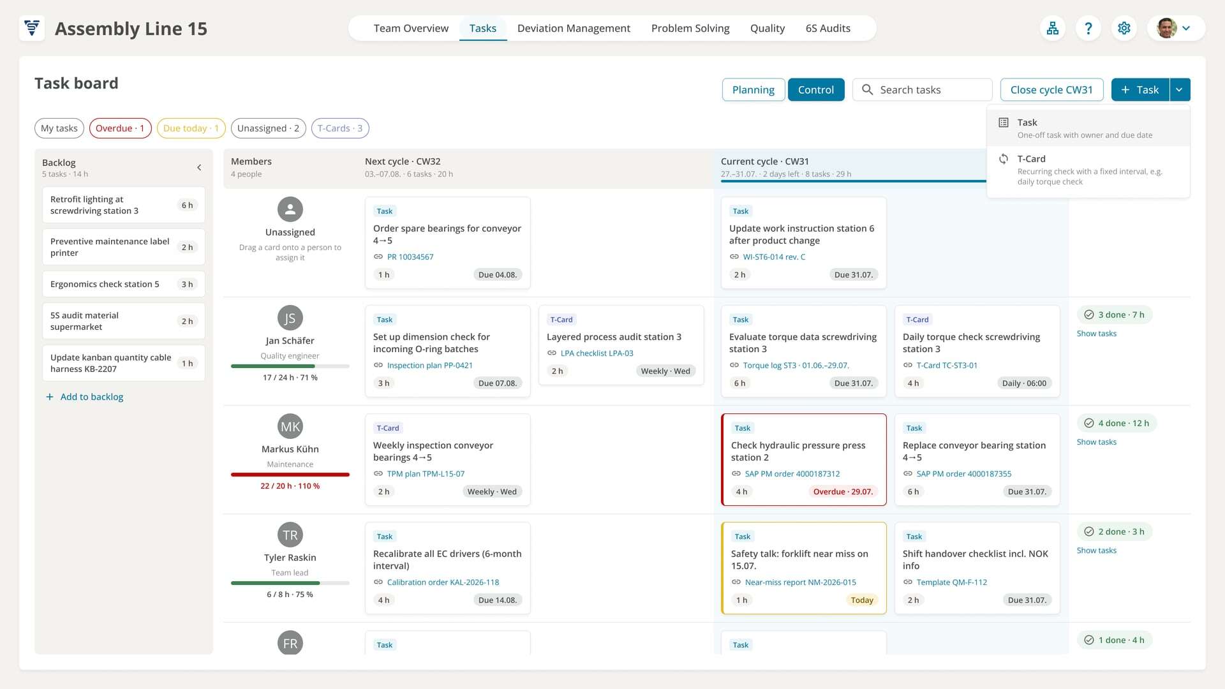Click the checkmark icon in 3 done · 7 h
1225x689 pixels.
pyautogui.click(x=1089, y=315)
